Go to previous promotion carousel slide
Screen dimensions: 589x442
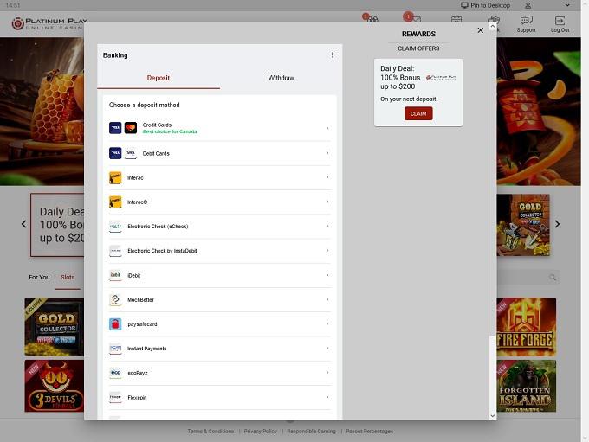pyautogui.click(x=23, y=224)
